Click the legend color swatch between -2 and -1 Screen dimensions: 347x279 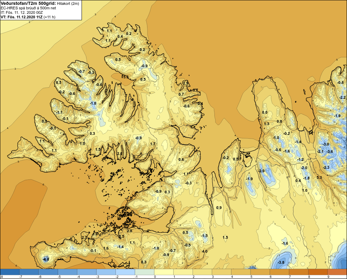[x=125, y=272]
